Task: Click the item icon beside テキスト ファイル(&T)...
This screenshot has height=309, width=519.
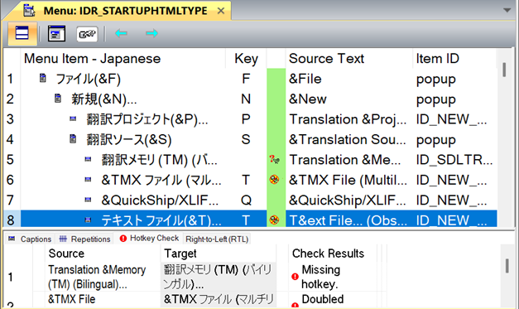Action: [88, 220]
